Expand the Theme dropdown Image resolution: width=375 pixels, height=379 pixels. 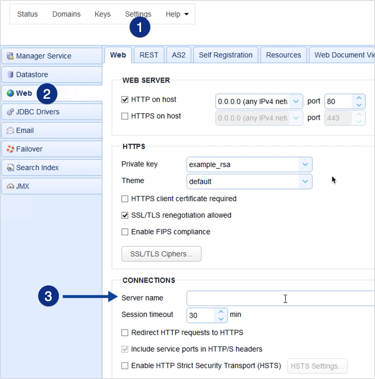(x=305, y=181)
